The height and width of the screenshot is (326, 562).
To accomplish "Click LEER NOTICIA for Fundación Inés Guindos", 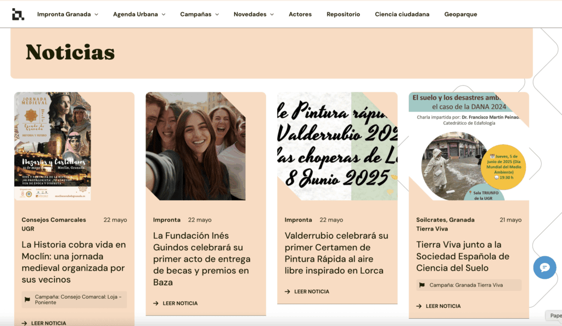I will [180, 303].
